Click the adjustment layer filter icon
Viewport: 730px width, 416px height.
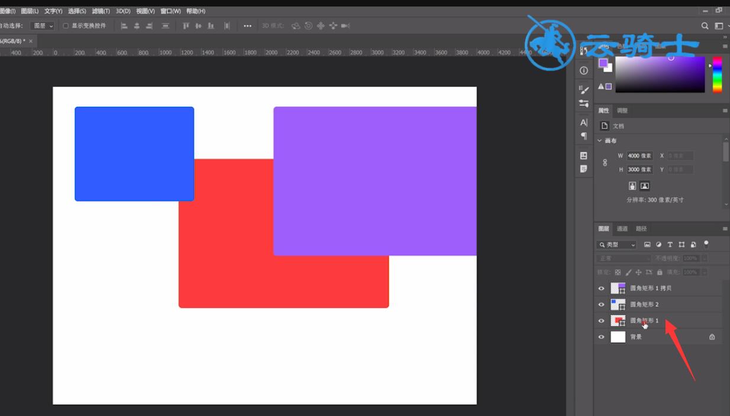pos(658,245)
